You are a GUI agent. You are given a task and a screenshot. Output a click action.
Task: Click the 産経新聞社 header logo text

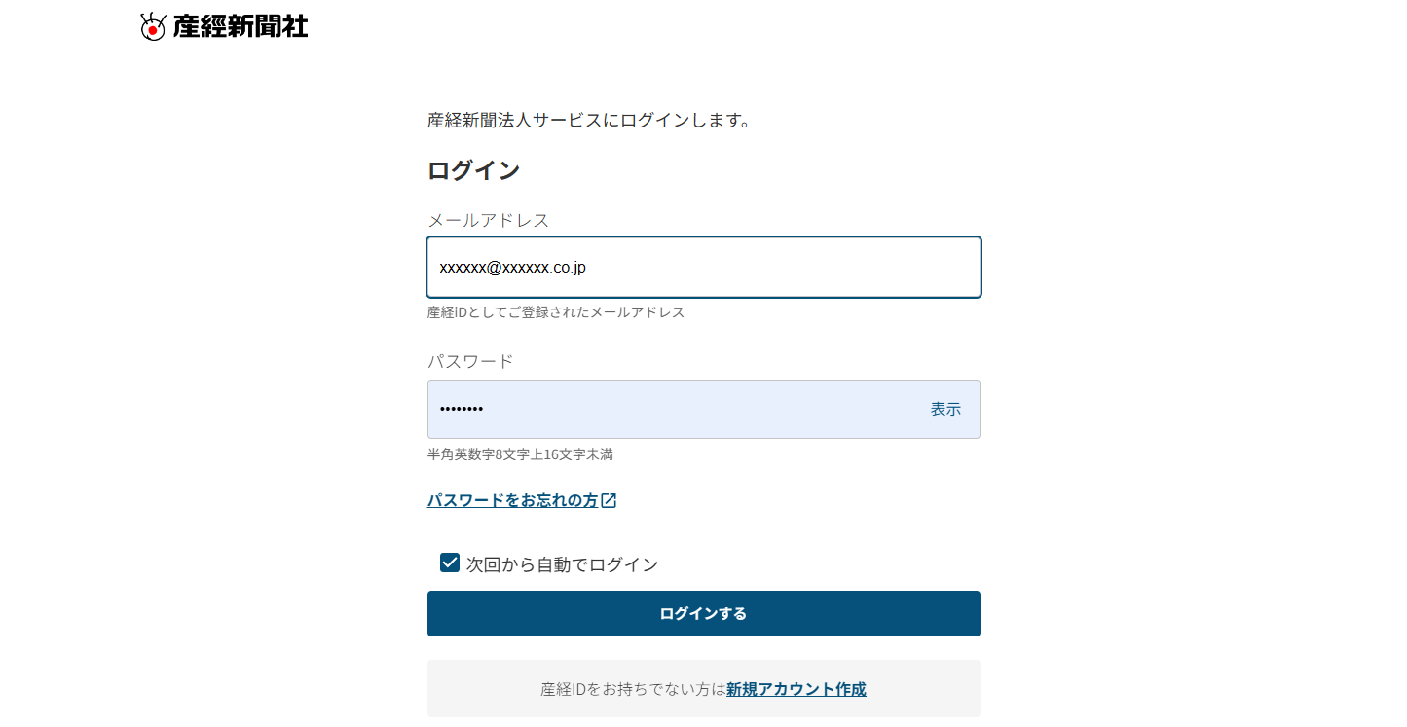[241, 26]
